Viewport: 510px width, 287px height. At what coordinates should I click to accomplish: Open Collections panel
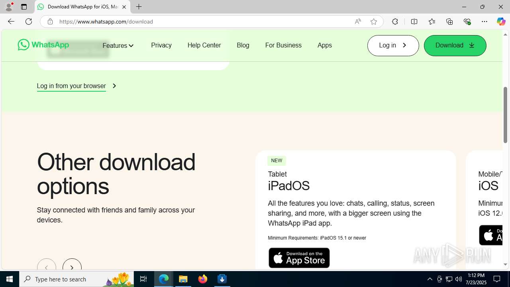(x=449, y=22)
